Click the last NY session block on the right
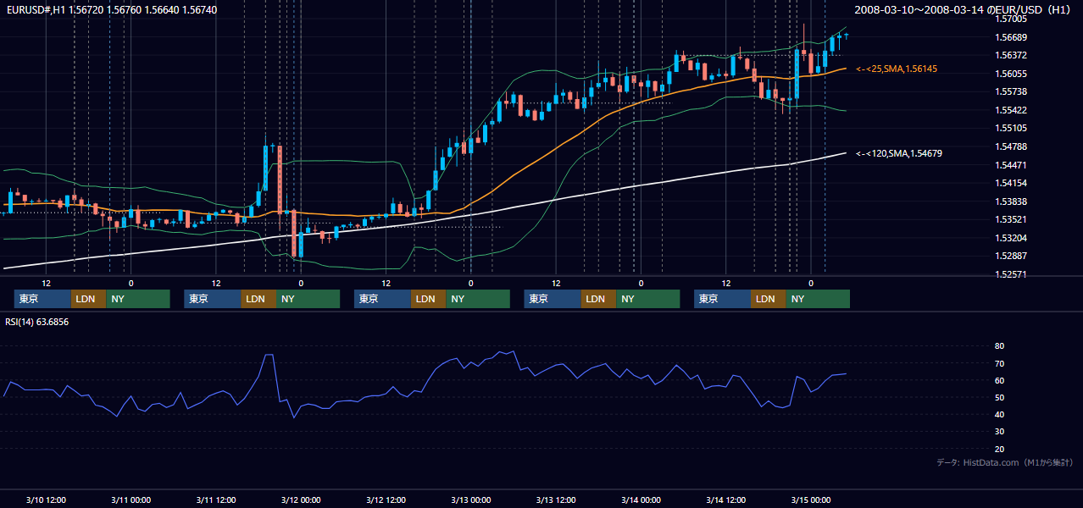This screenshot has width=1083, height=508. [x=817, y=299]
